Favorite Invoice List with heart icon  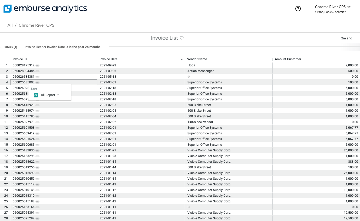(182, 38)
